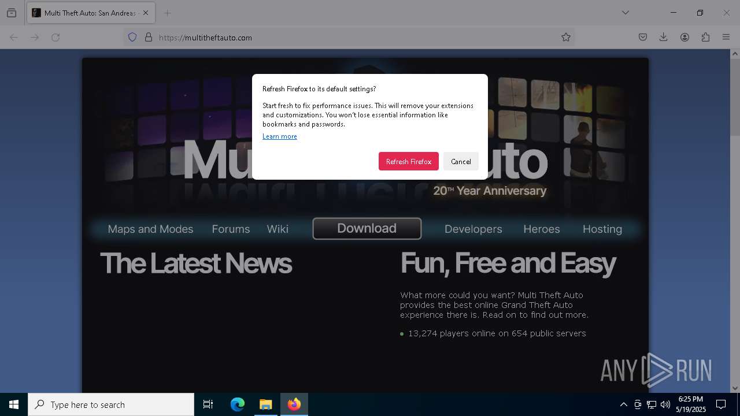View site information via padlock icon
Viewport: 740px width, 416px height.
pos(149,37)
